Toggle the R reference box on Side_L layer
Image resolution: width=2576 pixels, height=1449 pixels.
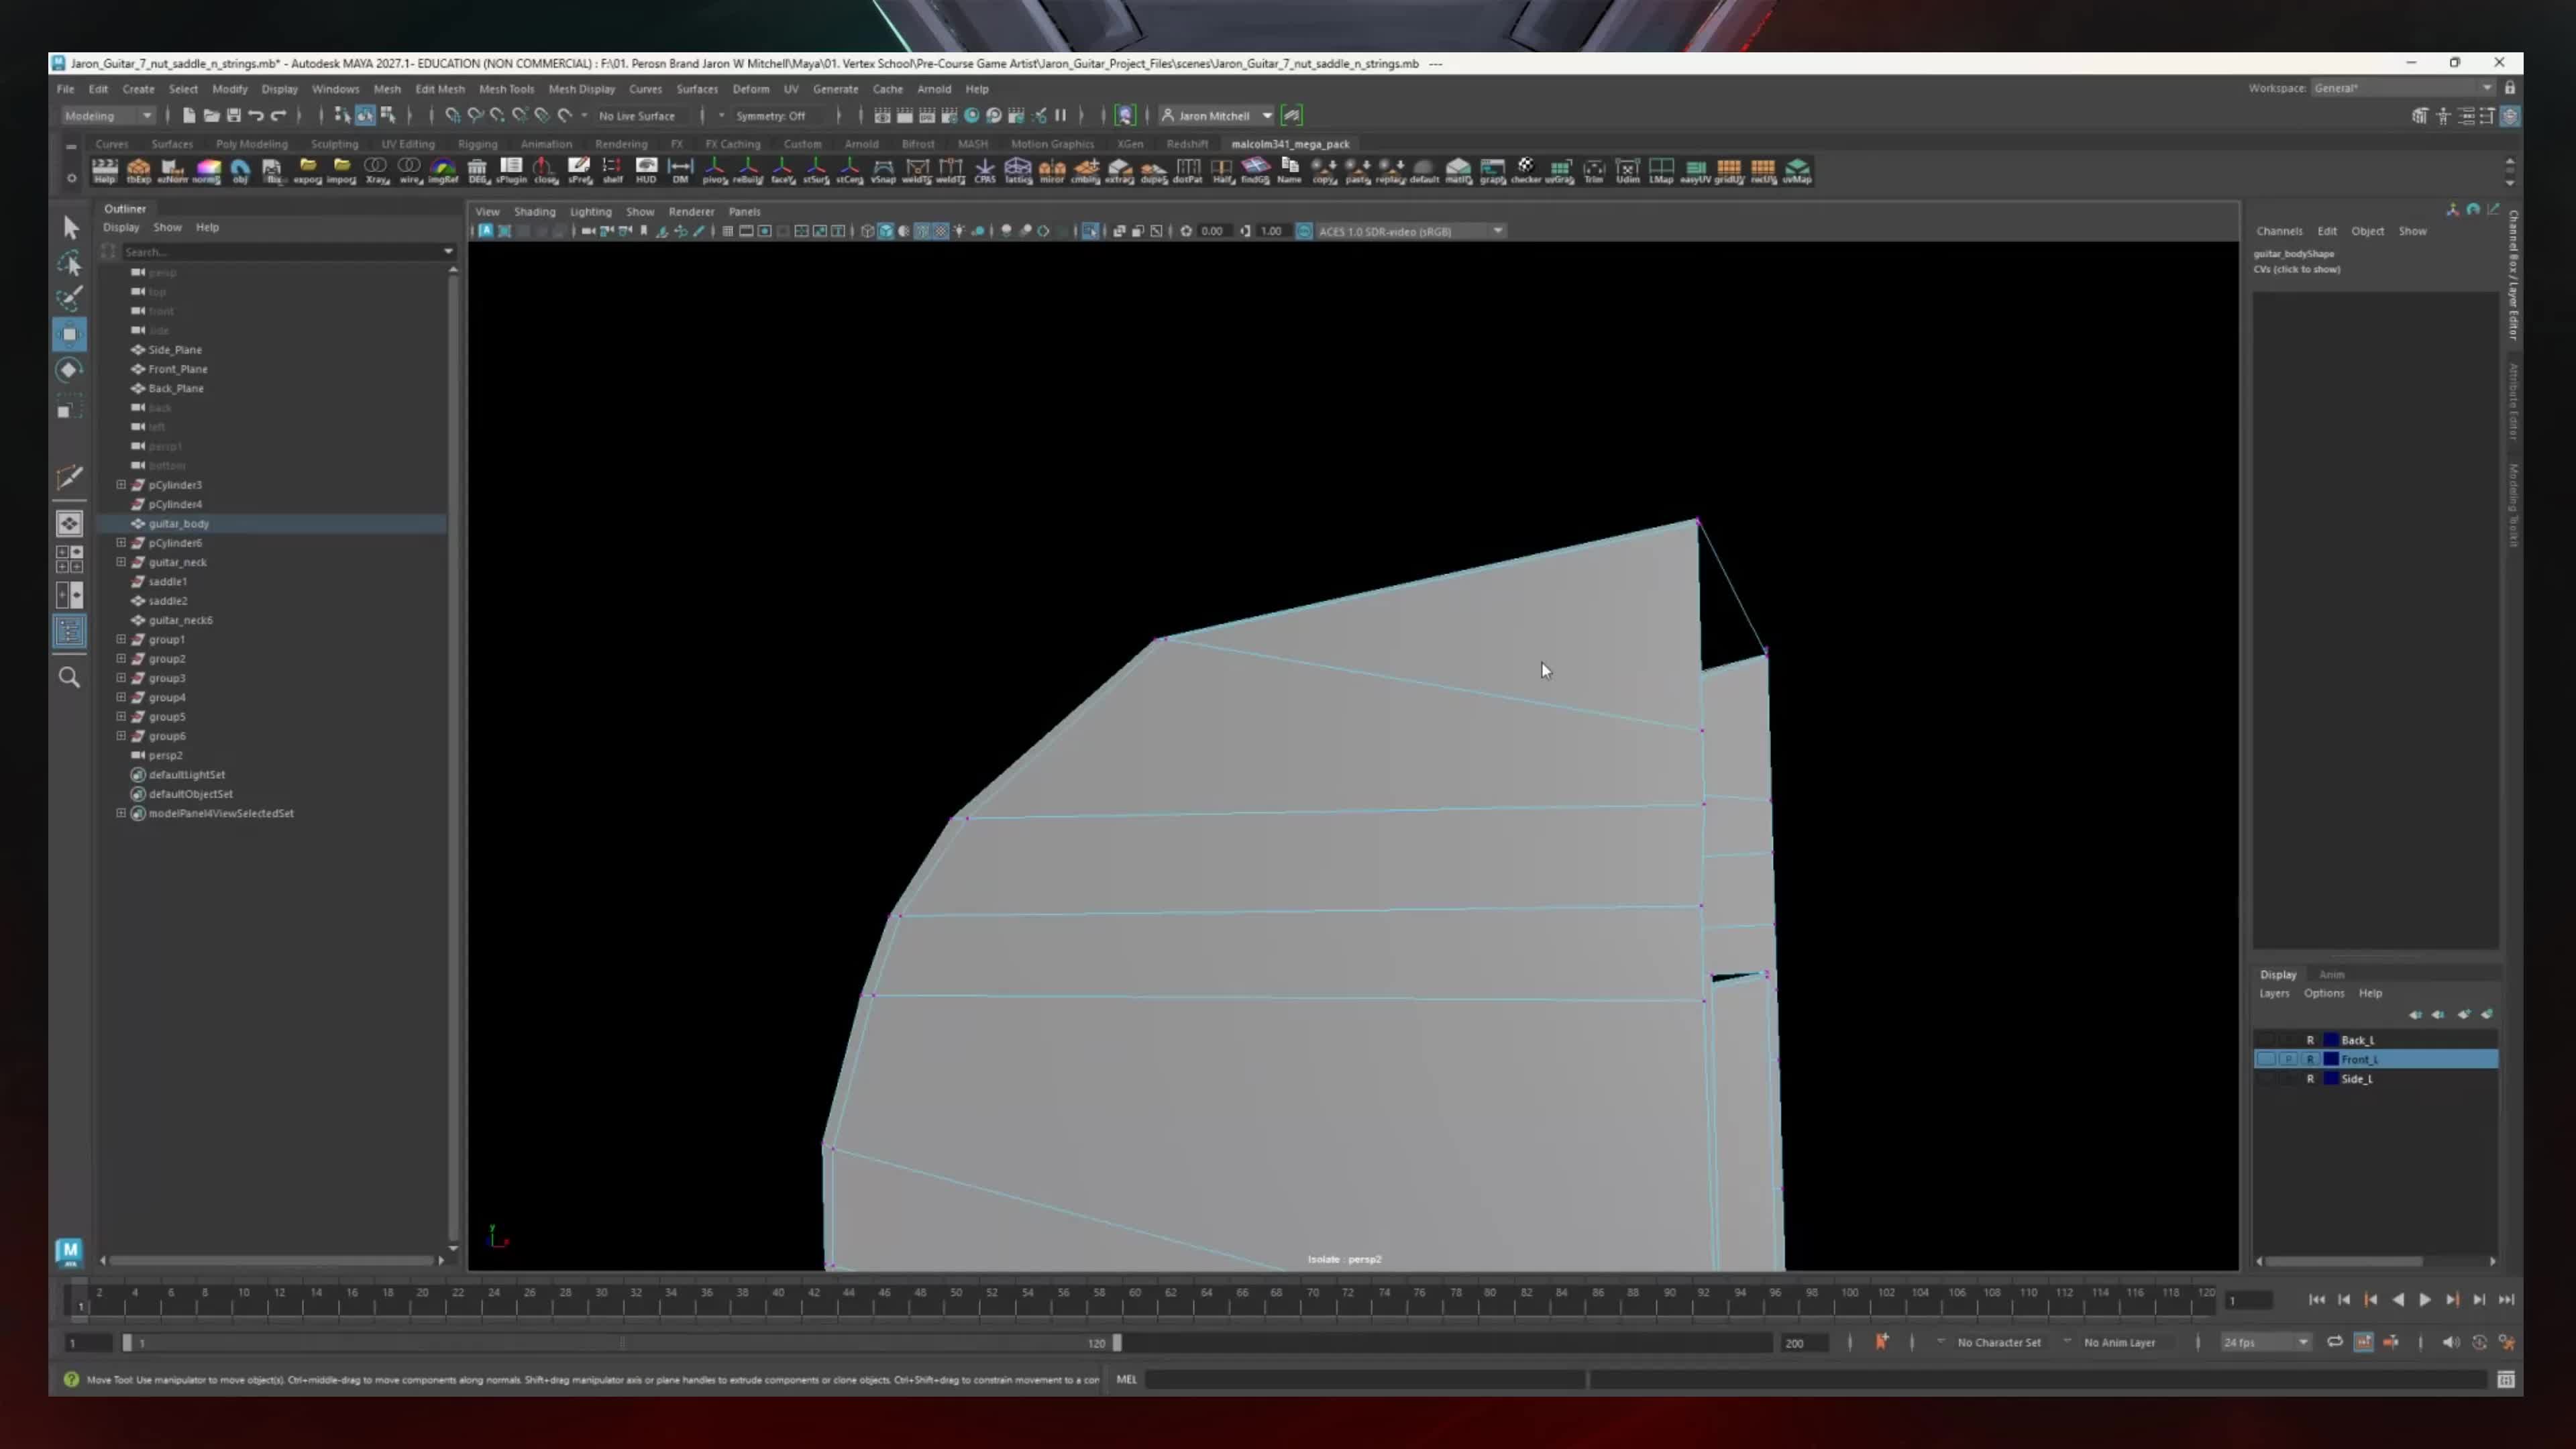coord(2310,1079)
